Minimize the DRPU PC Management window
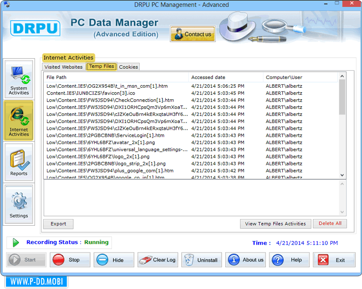 point(326,4)
